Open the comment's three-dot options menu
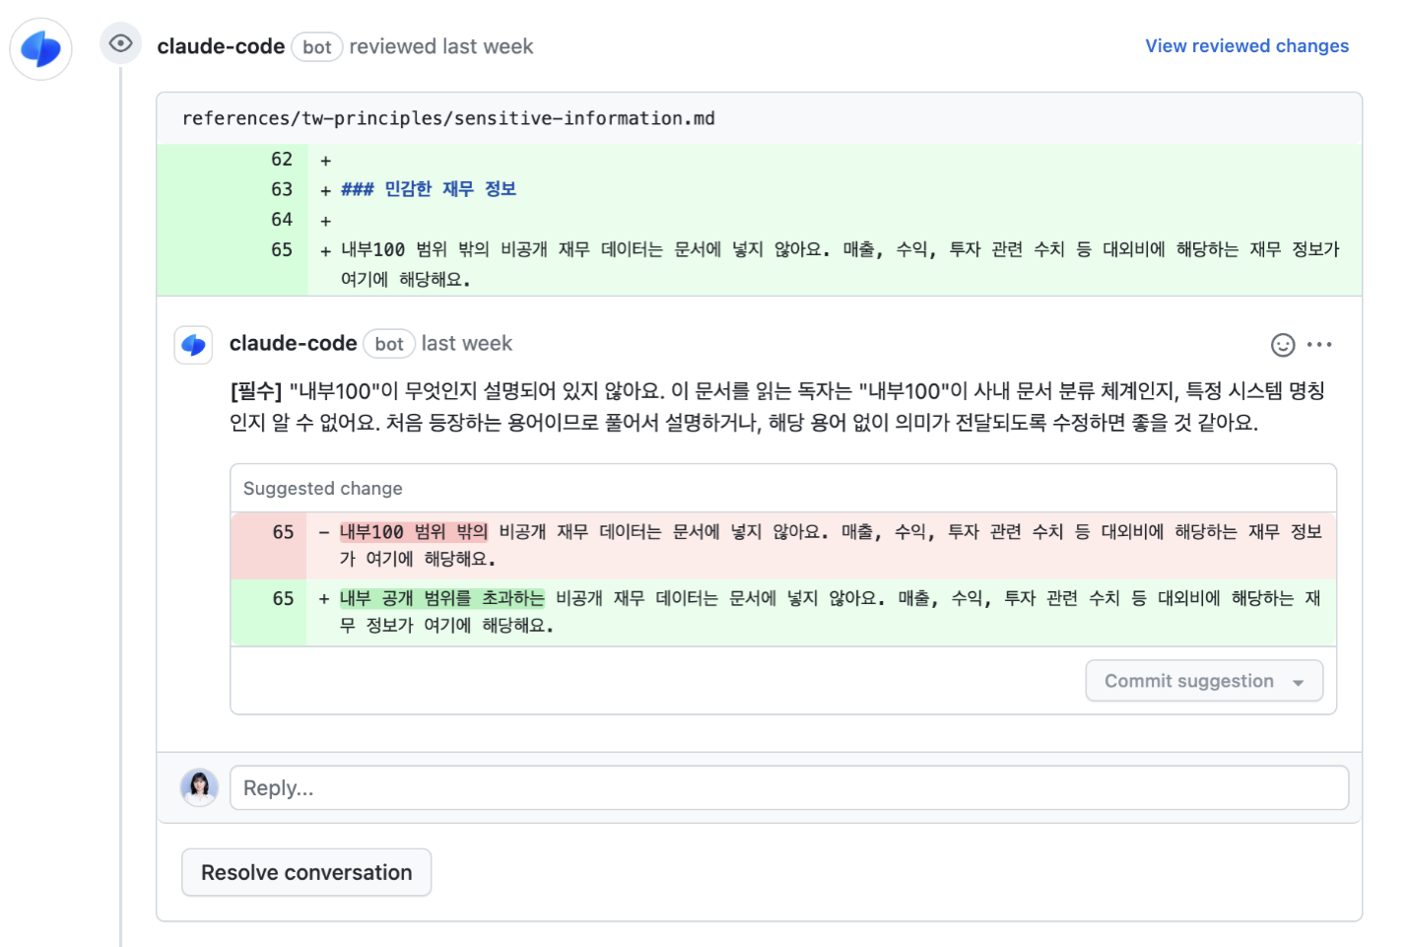 (1319, 345)
